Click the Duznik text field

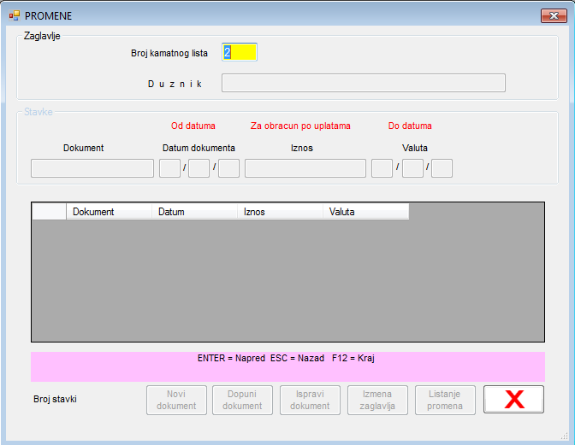(x=363, y=83)
